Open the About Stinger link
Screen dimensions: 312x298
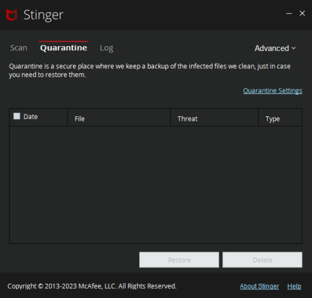pyautogui.click(x=259, y=286)
